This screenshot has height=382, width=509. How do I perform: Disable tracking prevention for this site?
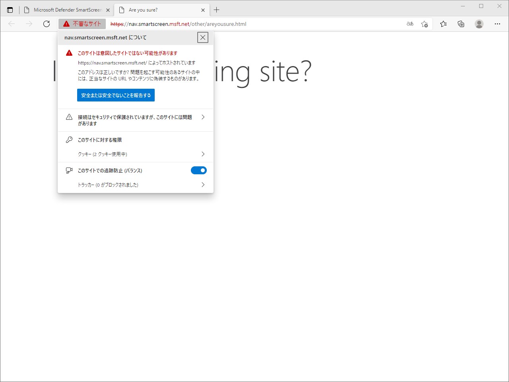(198, 170)
